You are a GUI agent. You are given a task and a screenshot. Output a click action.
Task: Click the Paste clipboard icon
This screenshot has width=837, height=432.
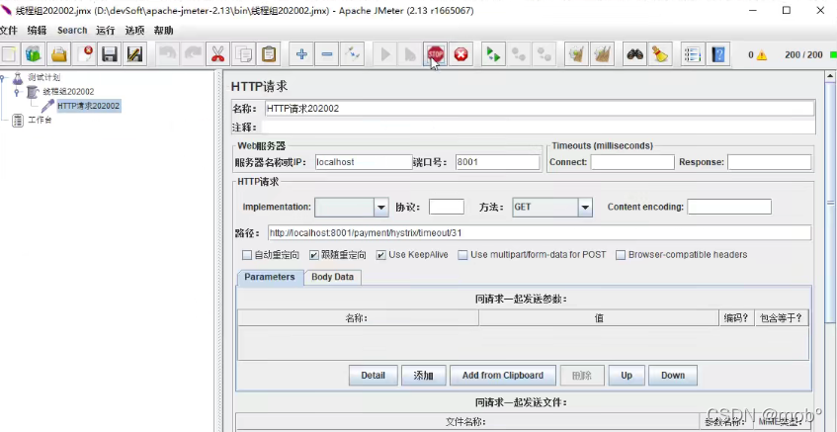coord(269,54)
